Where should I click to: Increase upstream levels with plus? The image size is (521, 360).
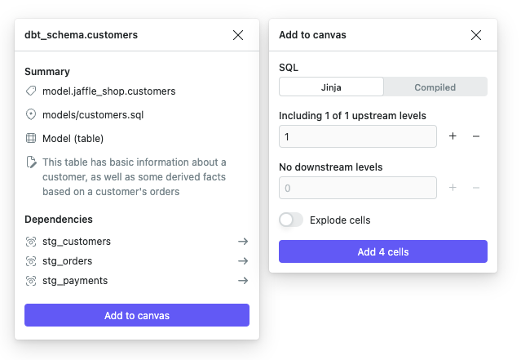453,136
